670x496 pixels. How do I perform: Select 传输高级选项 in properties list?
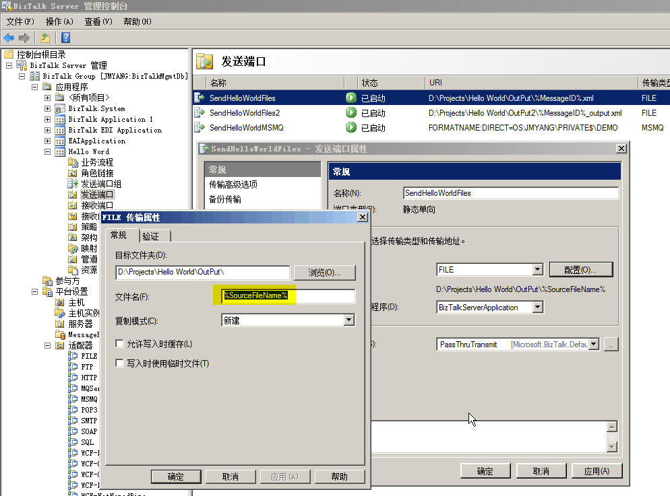pyautogui.click(x=233, y=184)
